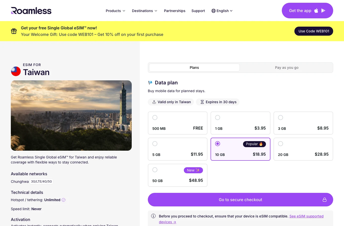Image resolution: width=344 pixels, height=226 pixels.
Task: Click the Chunghwa network name
Action: click(x=20, y=182)
